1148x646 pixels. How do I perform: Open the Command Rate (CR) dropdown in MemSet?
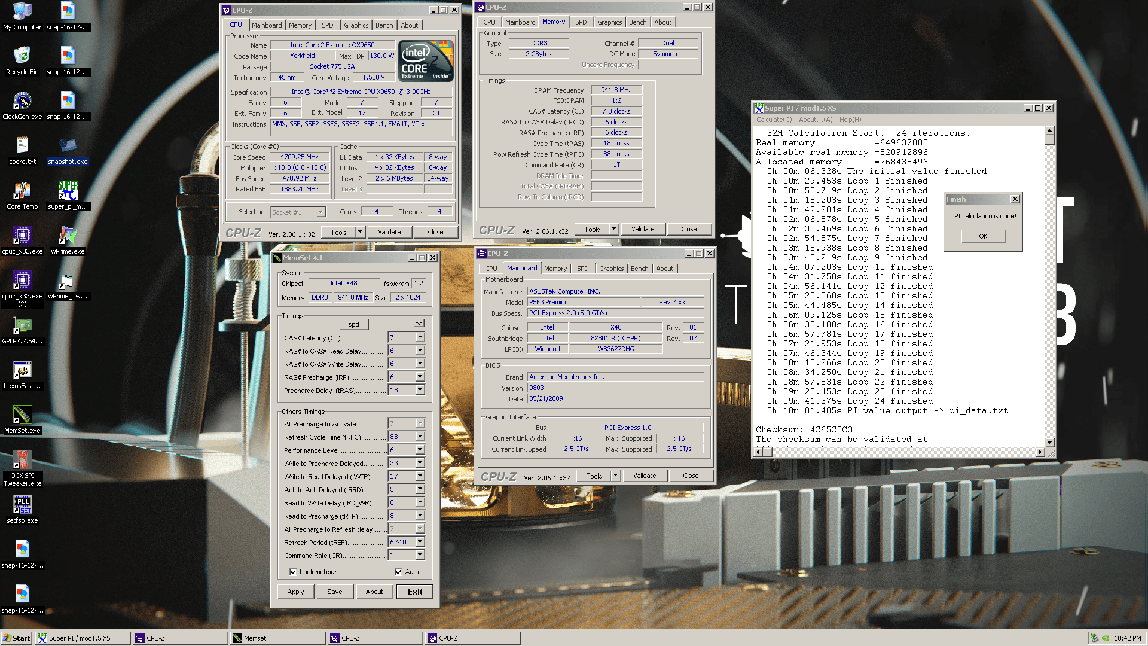(x=420, y=555)
